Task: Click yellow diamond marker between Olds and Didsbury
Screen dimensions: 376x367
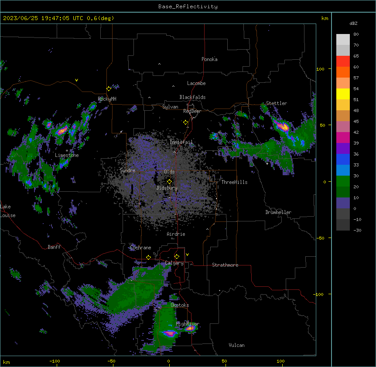Action: point(169,181)
